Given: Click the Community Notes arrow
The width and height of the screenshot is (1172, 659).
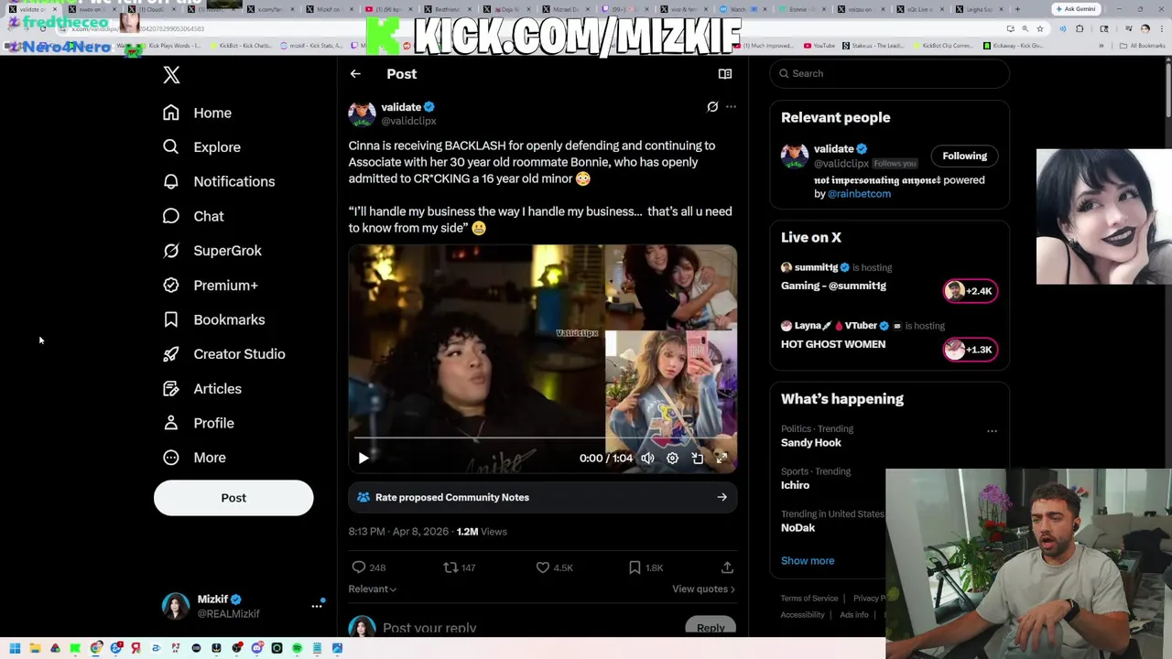Looking at the screenshot, I should click(x=722, y=497).
